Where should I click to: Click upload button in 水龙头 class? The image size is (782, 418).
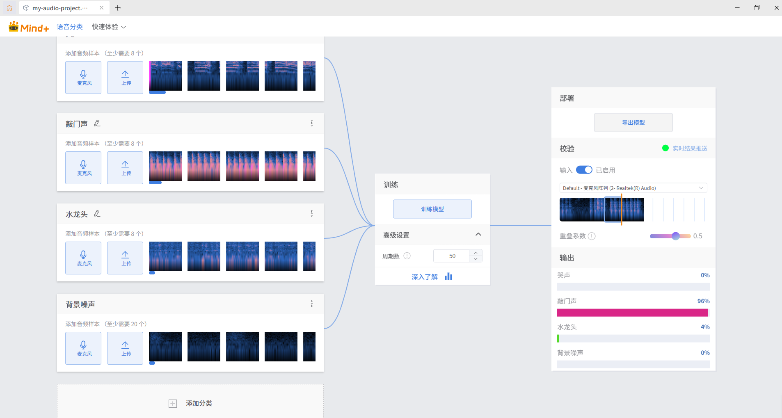click(125, 258)
